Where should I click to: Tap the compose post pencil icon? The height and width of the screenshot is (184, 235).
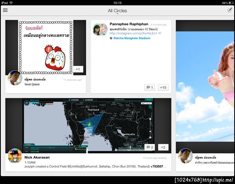point(230,10)
